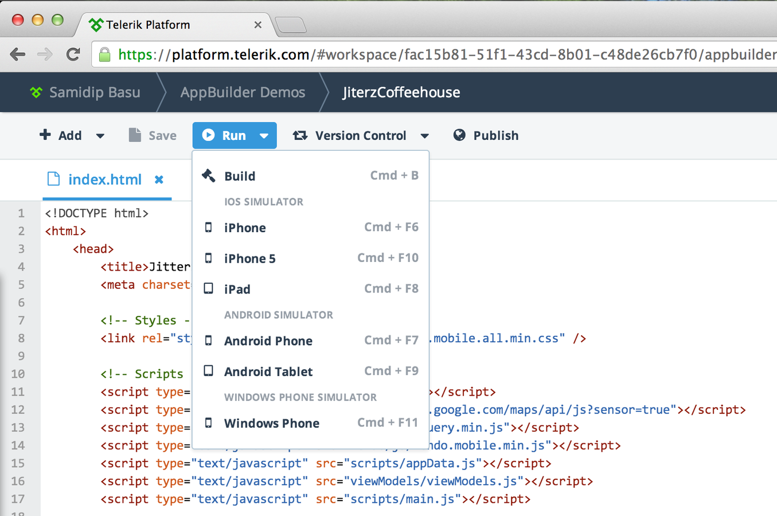Screen dimensions: 777x516
Task: Click the "Cmd + F11" shortcut text
Action: point(388,423)
